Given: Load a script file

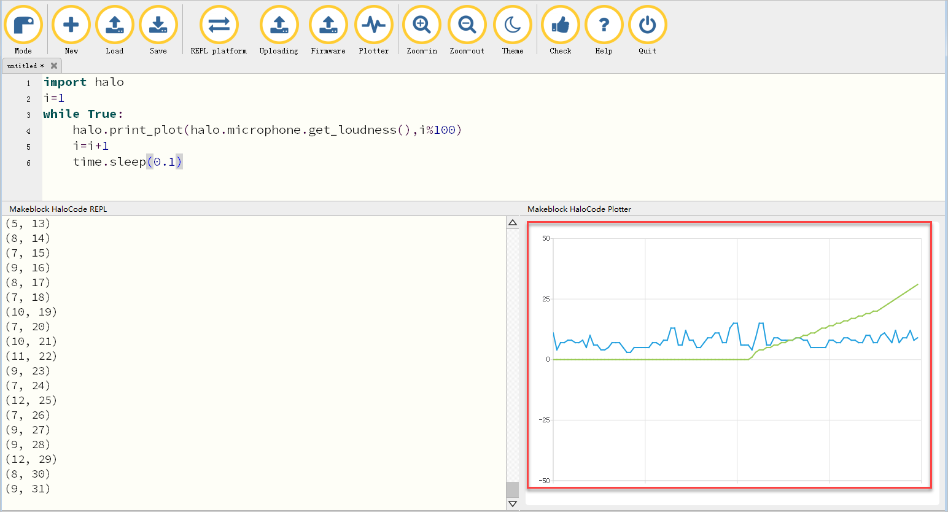Looking at the screenshot, I should coord(115,25).
